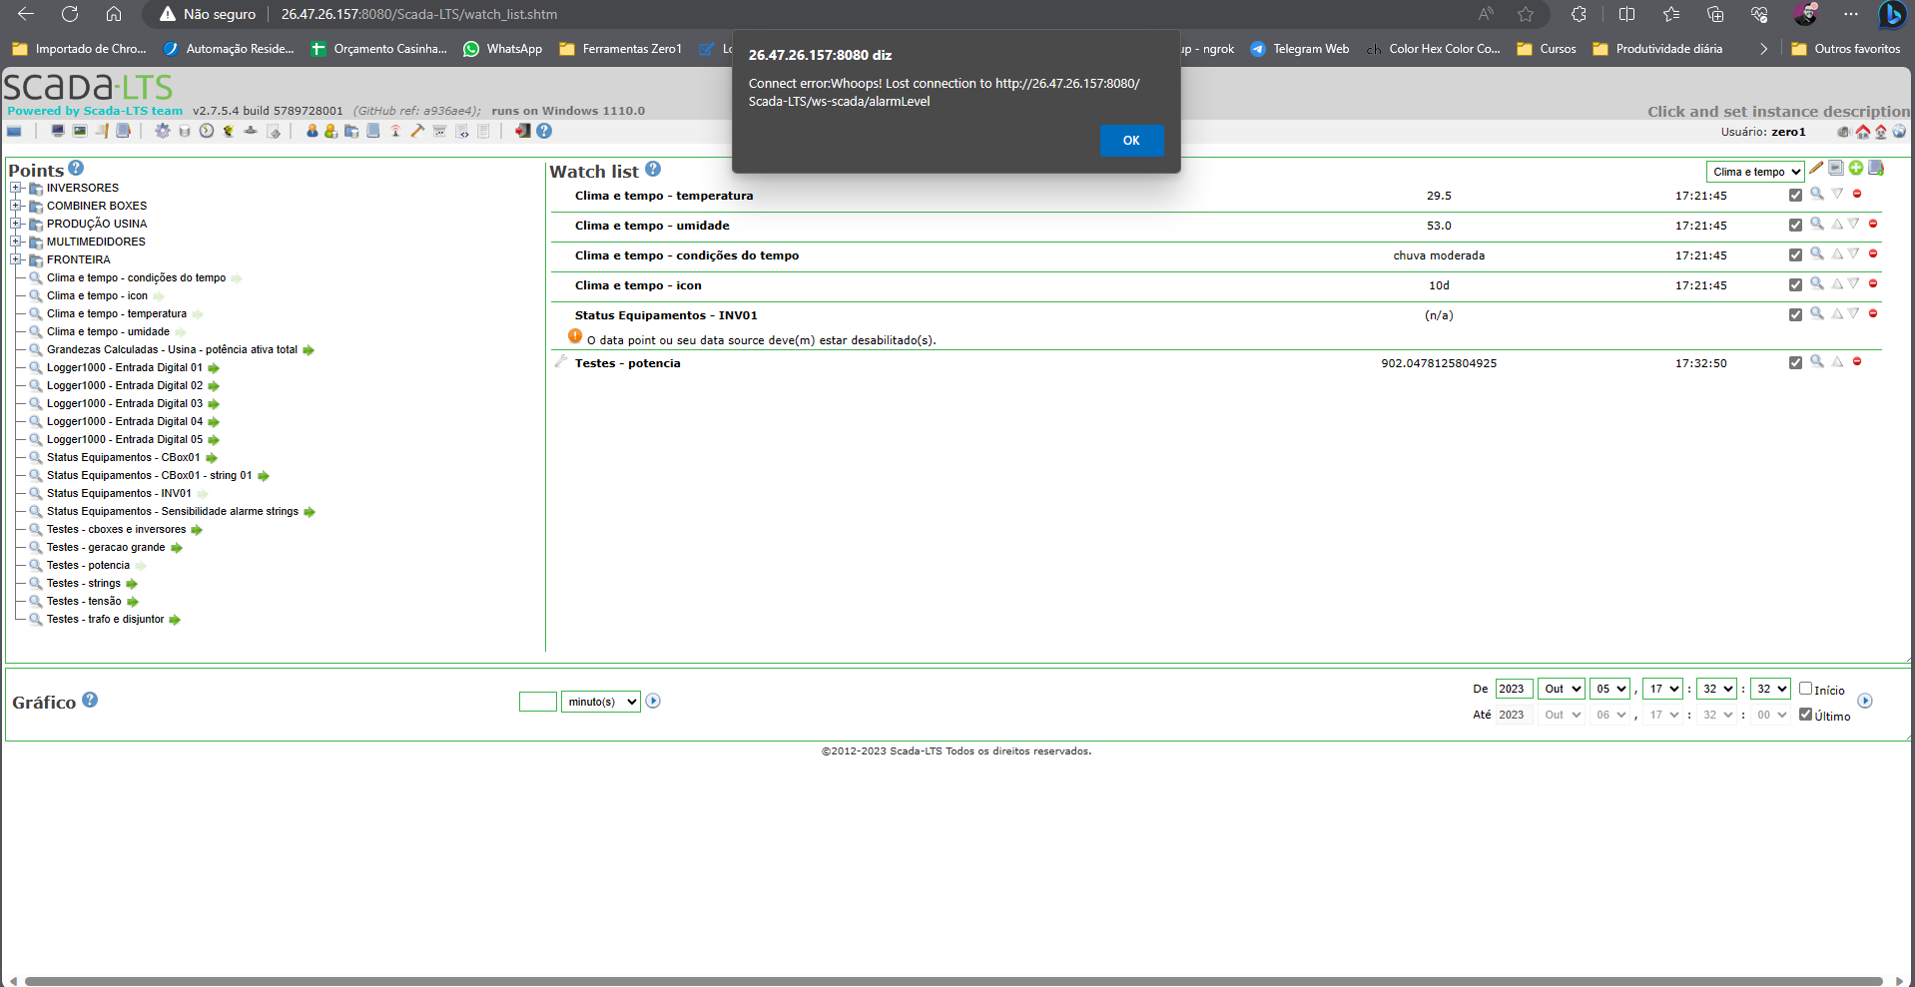The height and width of the screenshot is (987, 1915).
Task: Edit the watch list with the pencil icon
Action: (x=1815, y=170)
